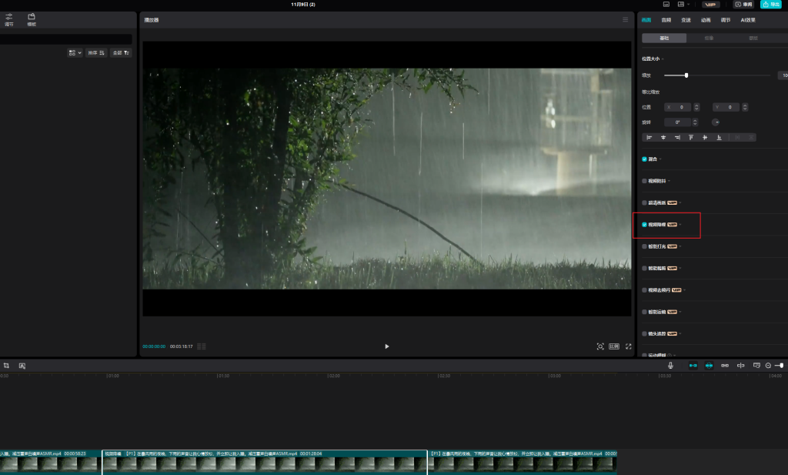Viewport: 788px width, 475px height.
Task: Play the video preview
Action: pyautogui.click(x=386, y=346)
